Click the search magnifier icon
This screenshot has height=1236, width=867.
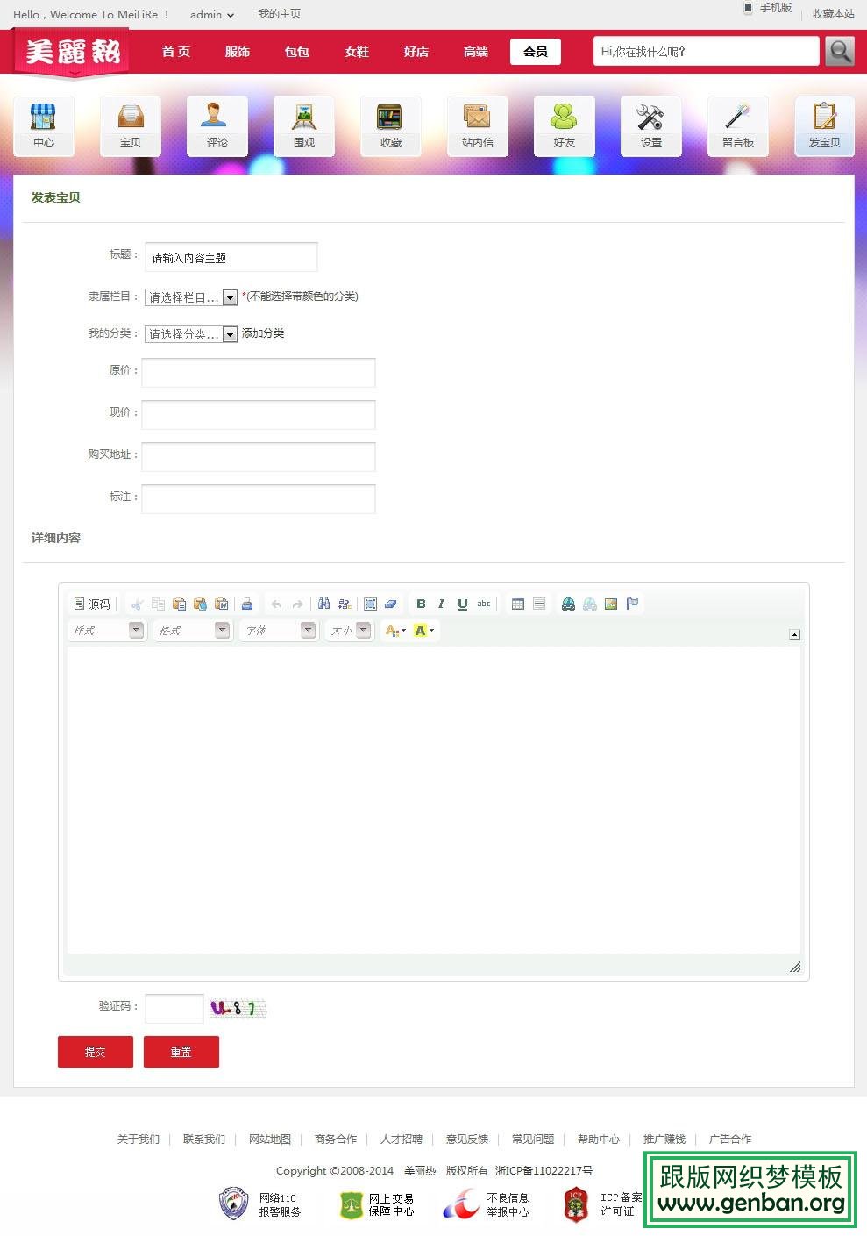[x=840, y=51]
